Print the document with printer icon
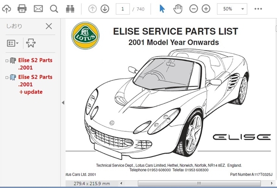277x188 pixels. (22, 9)
